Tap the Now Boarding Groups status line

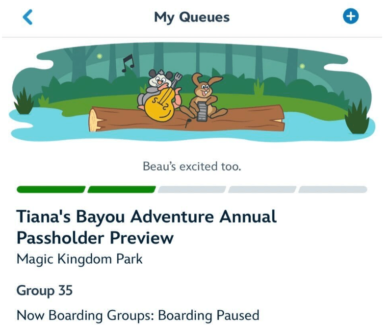tap(137, 314)
